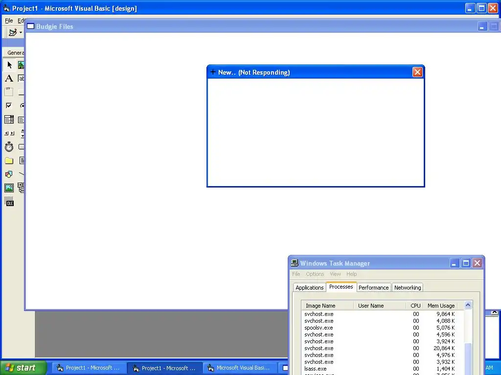Select the Pointer tool in the toolbox
This screenshot has height=375, width=501.
(x=9, y=65)
